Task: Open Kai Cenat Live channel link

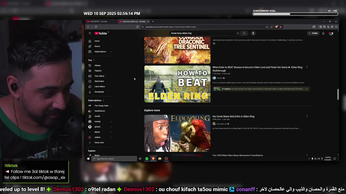Action: pyautogui.click(x=222, y=124)
